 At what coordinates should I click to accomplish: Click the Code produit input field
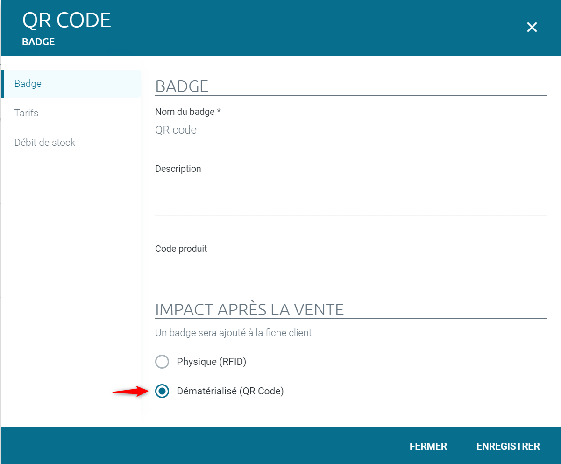click(242, 266)
